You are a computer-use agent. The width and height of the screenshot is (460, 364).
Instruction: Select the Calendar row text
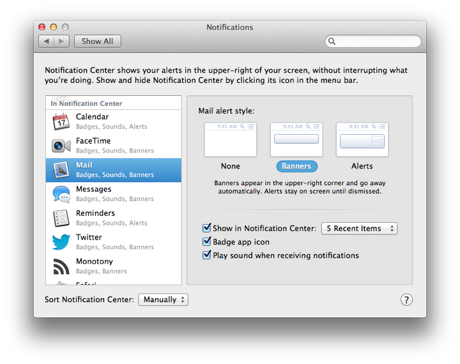click(x=111, y=121)
